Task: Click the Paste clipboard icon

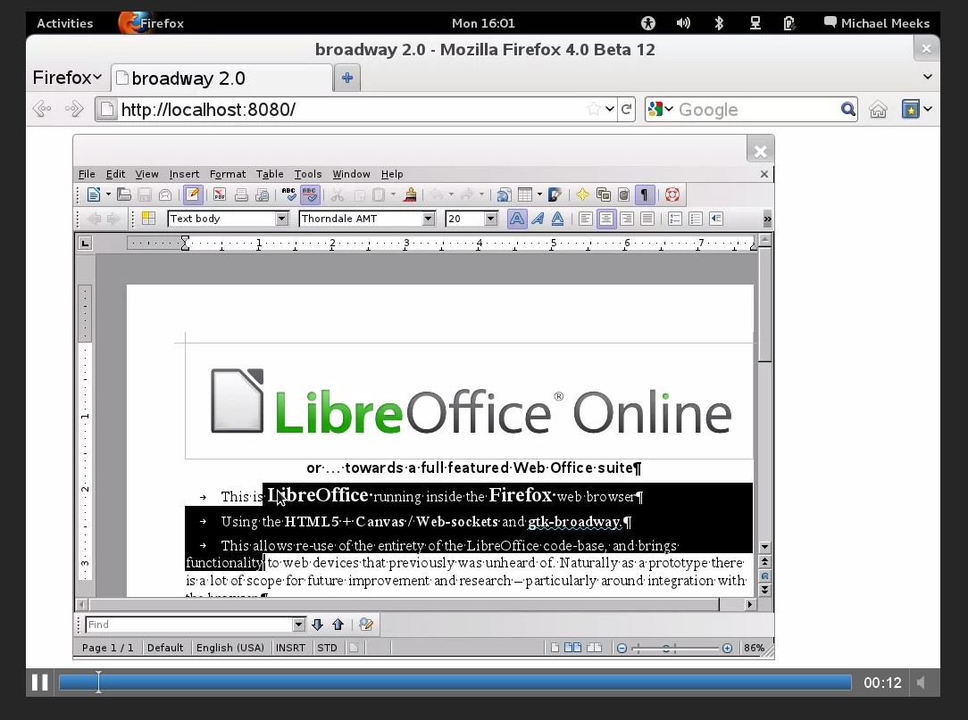Action: [x=379, y=195]
